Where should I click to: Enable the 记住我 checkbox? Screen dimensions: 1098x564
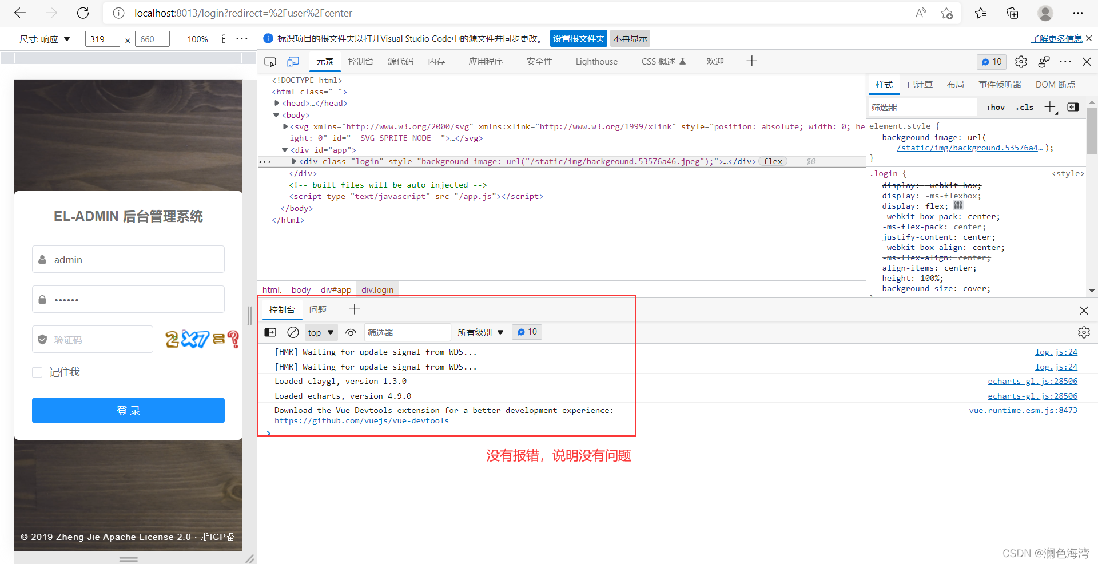[x=37, y=372]
